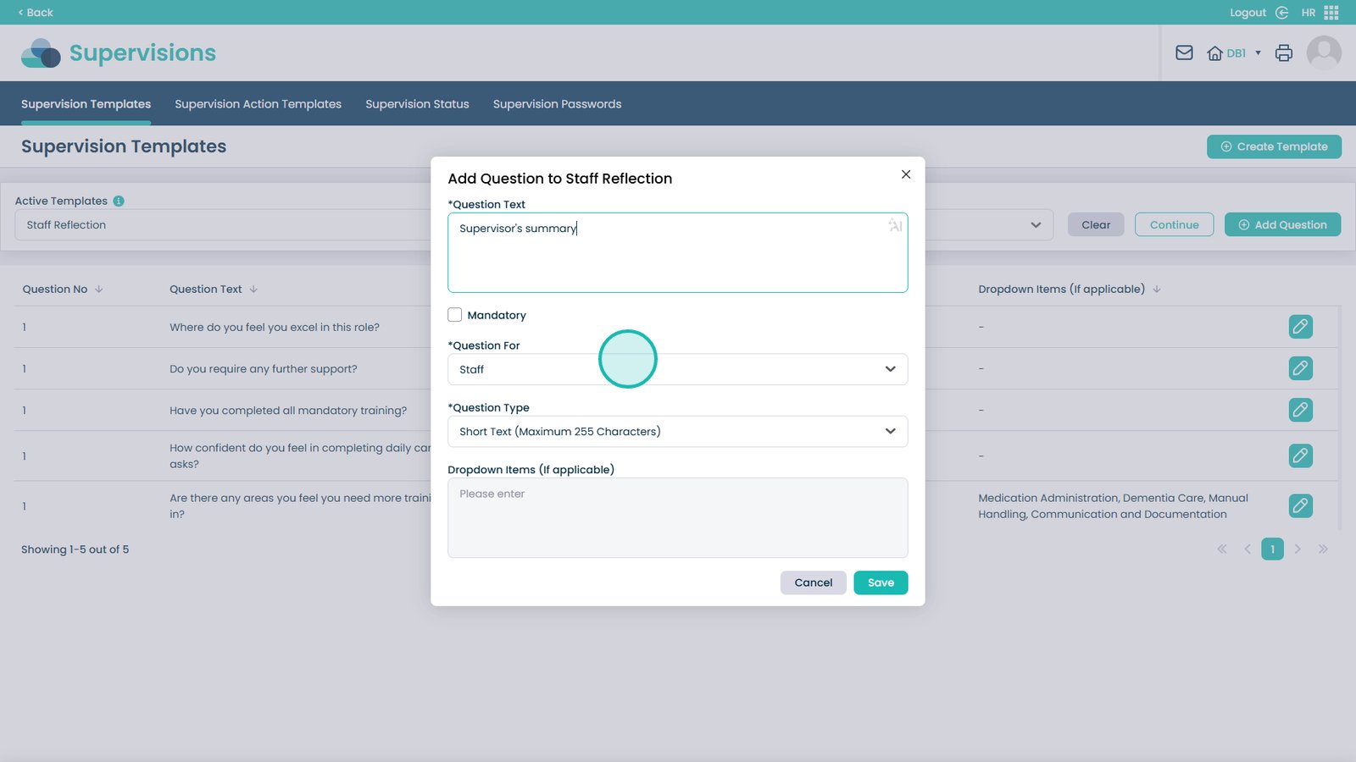Click into Dropdown Items text area
The width and height of the screenshot is (1356, 762).
(677, 518)
